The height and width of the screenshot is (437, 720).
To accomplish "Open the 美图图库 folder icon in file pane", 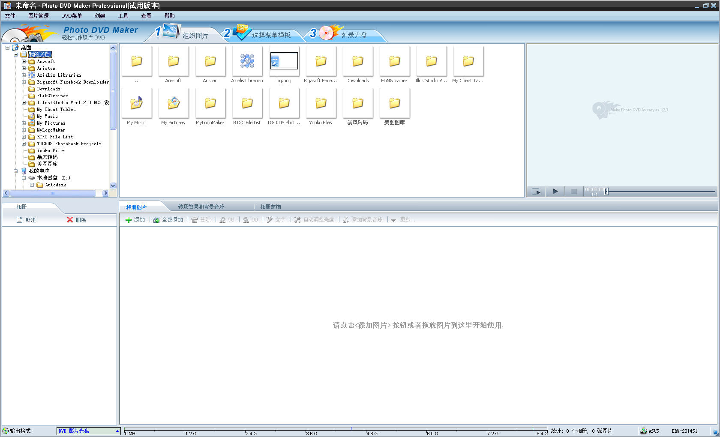I will coord(395,103).
